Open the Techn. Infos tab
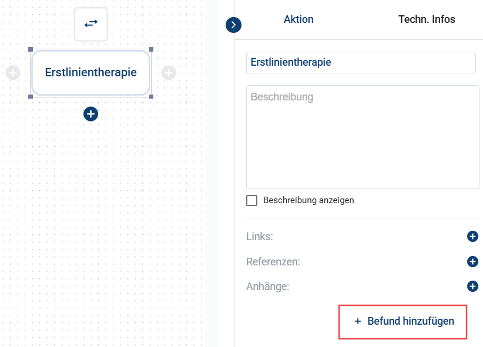Screen dimensions: 483x347 (427, 19)
